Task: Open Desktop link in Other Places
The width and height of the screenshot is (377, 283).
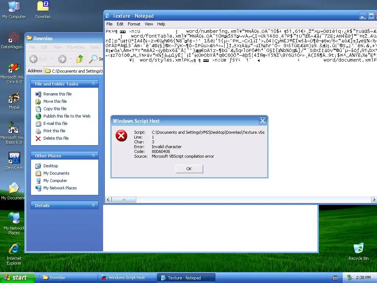Action: click(50, 166)
